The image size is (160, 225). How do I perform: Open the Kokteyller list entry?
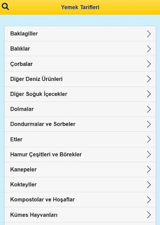(x=80, y=185)
